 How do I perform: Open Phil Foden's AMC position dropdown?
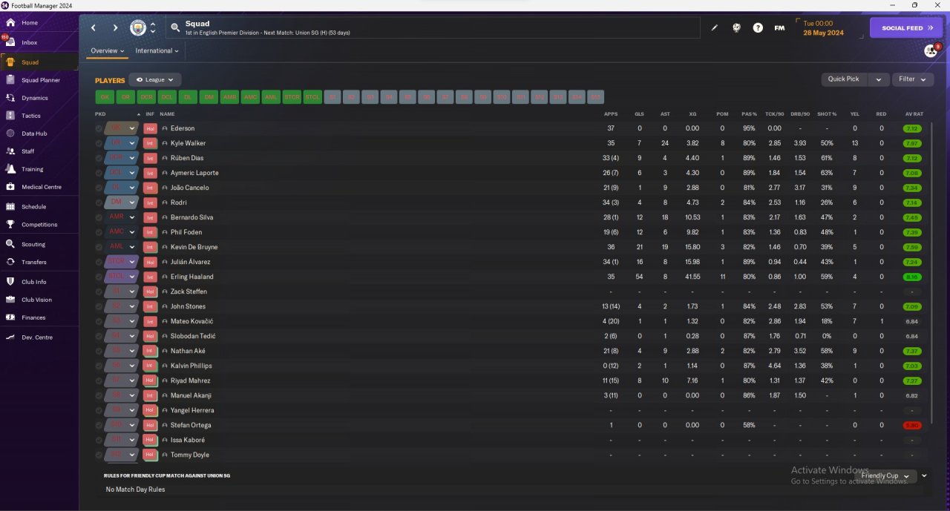(122, 232)
